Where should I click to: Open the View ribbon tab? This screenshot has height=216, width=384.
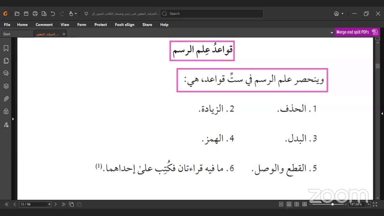click(65, 25)
